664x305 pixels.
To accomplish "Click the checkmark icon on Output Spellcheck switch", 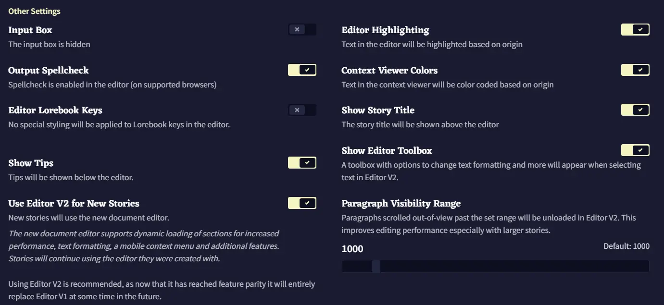I will [306, 70].
